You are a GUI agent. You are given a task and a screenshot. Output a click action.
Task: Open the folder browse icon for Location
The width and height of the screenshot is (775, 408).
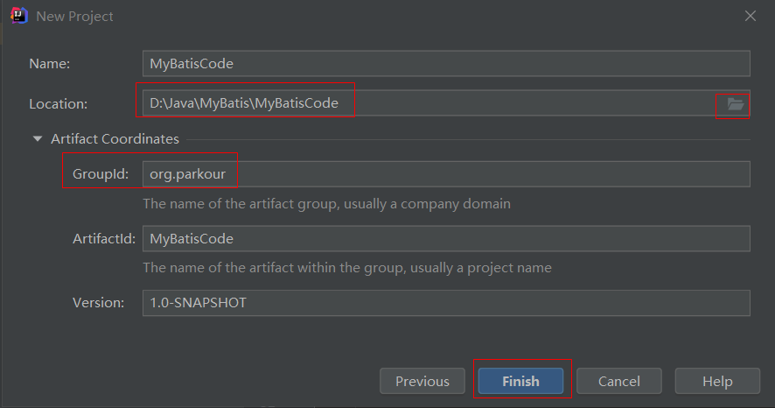[735, 104]
